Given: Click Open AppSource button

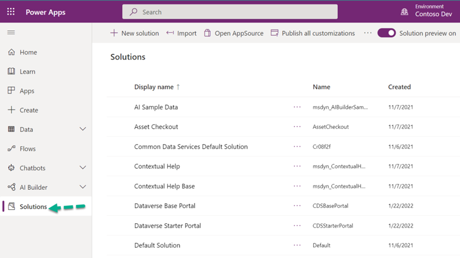Looking at the screenshot, I should pos(234,33).
